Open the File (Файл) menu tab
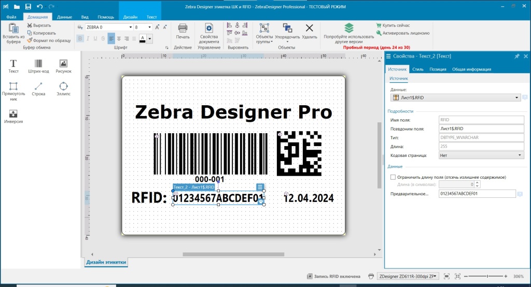Image resolution: width=531 pixels, height=287 pixels. click(11, 17)
